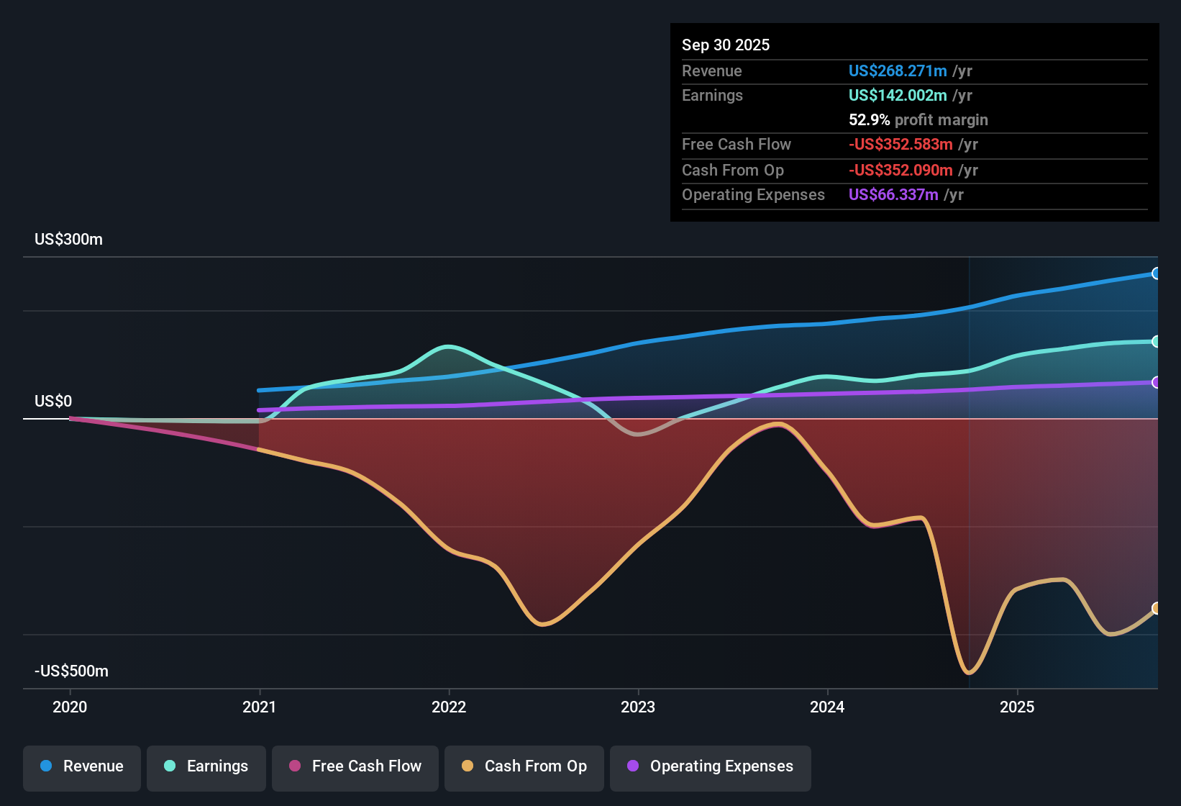Click the orange Cash From Op legend dot

(466, 767)
